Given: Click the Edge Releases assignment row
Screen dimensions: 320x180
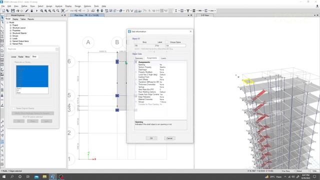Looking at the screenshot, I should tap(160, 97).
